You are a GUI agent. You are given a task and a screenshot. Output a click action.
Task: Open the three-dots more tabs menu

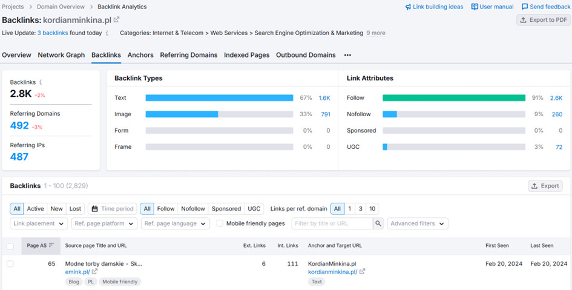click(x=347, y=55)
